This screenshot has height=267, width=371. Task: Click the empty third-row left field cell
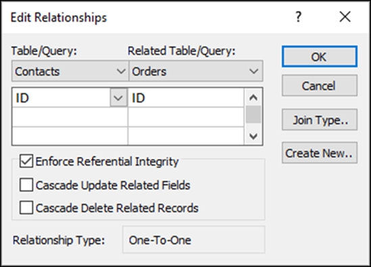(x=70, y=136)
